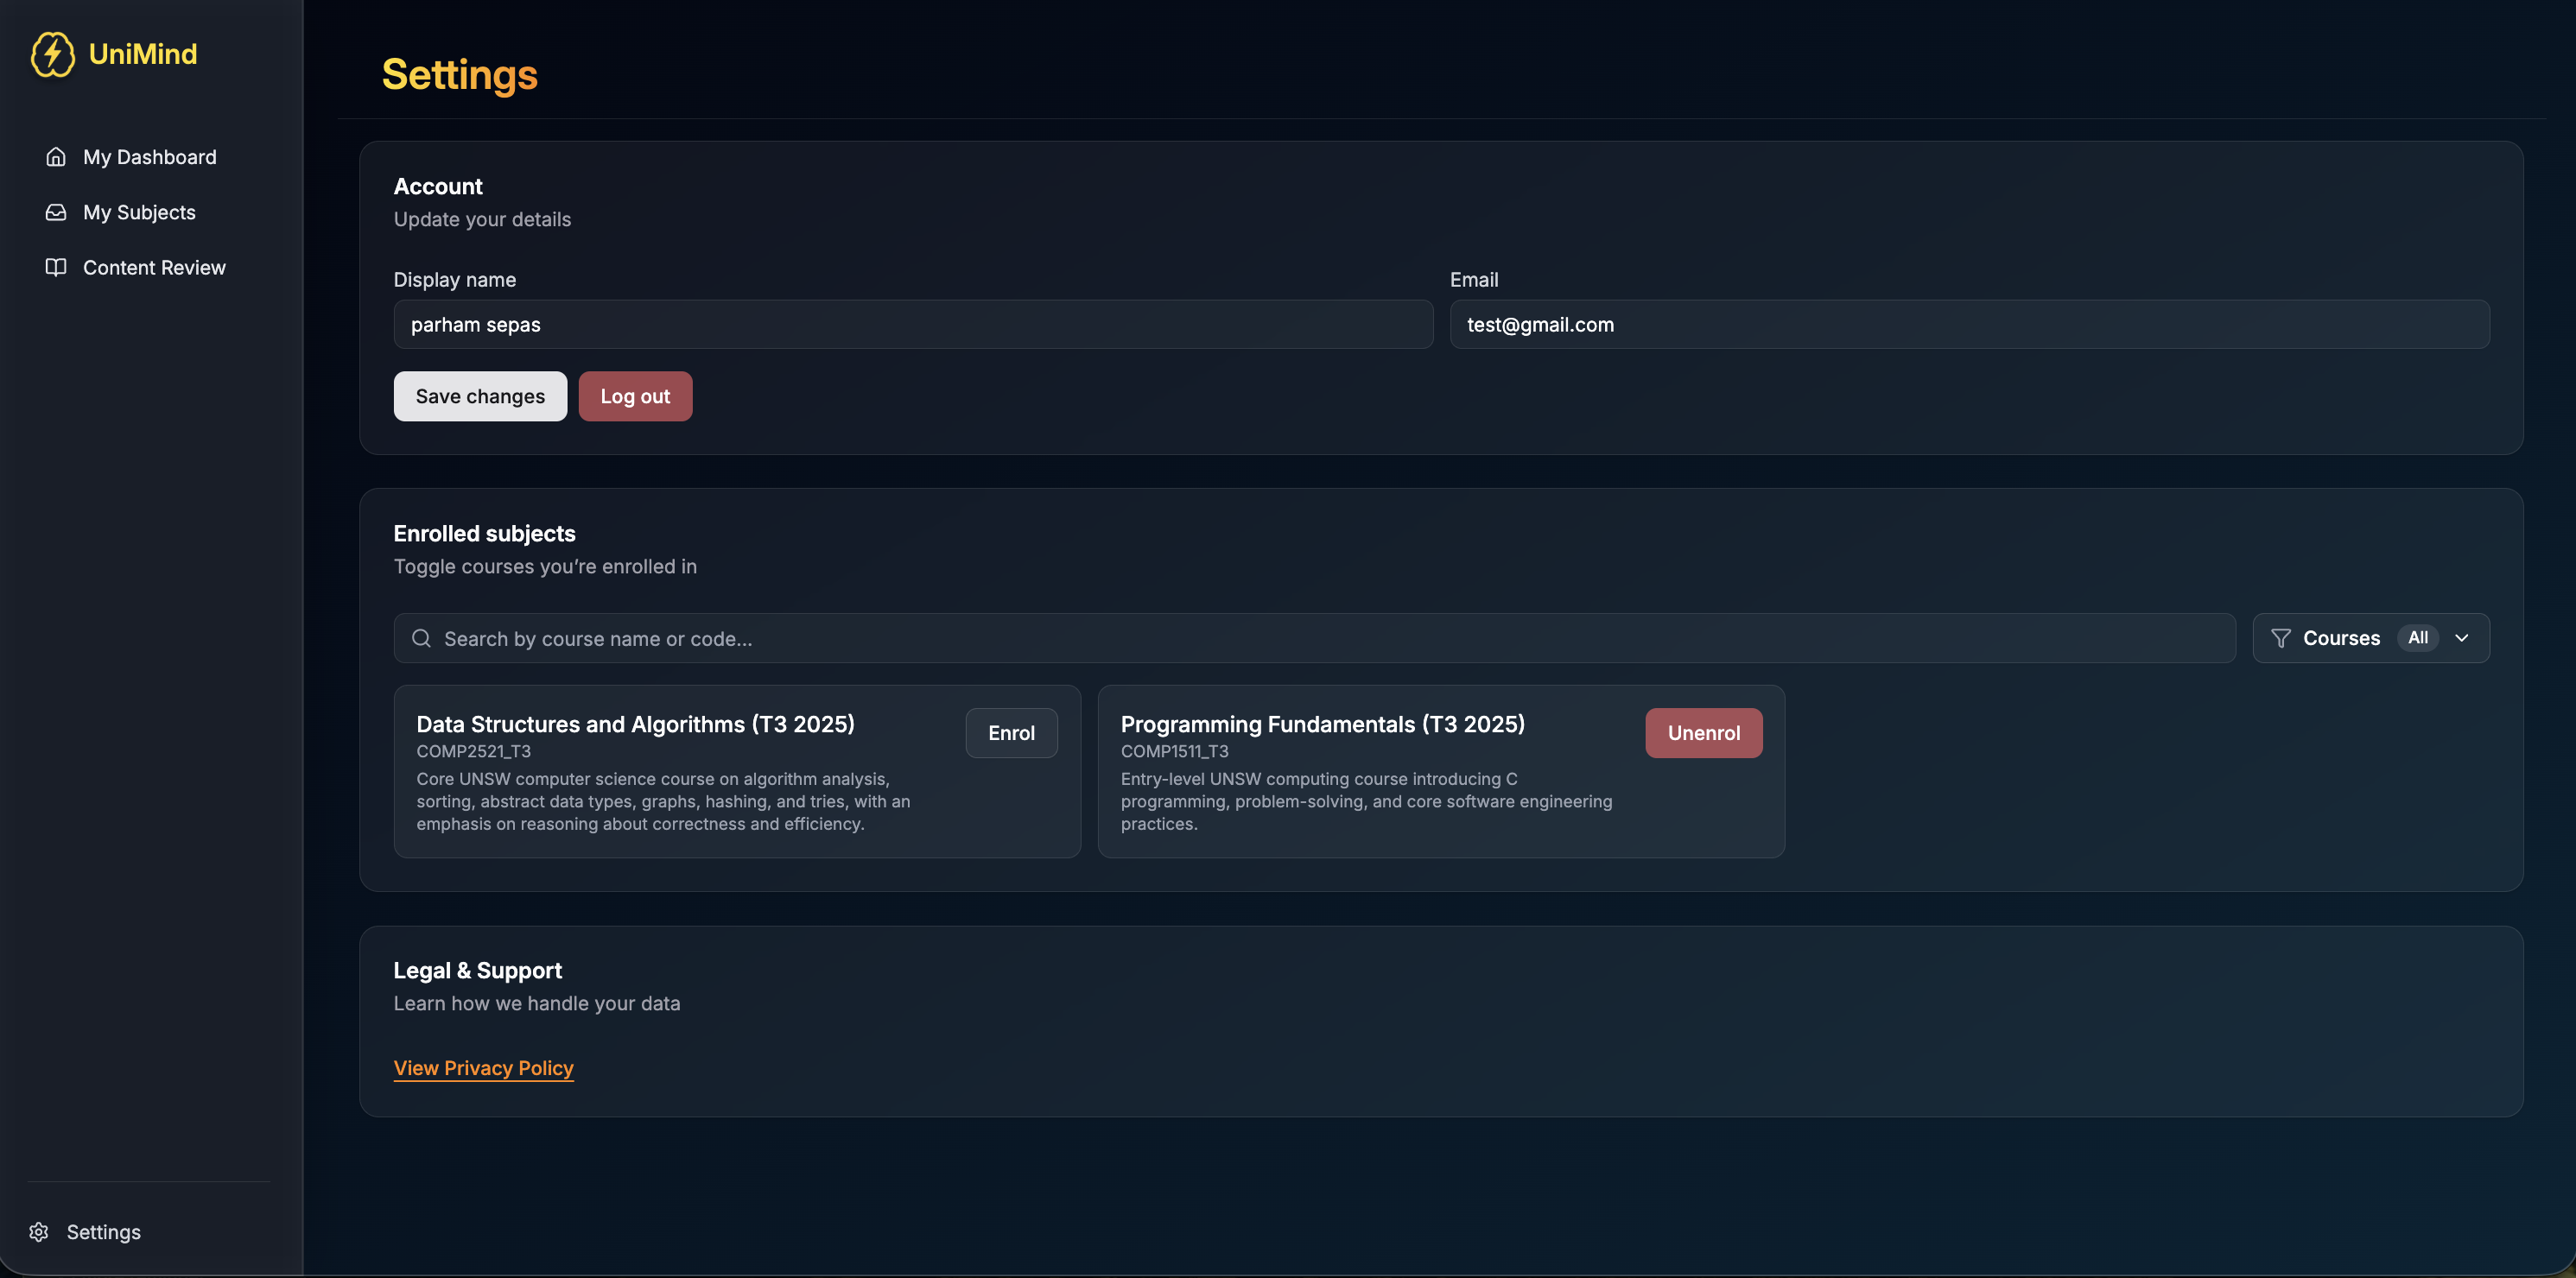This screenshot has width=2576, height=1278.
Task: Open the View Privacy Policy link
Action: click(483, 1068)
